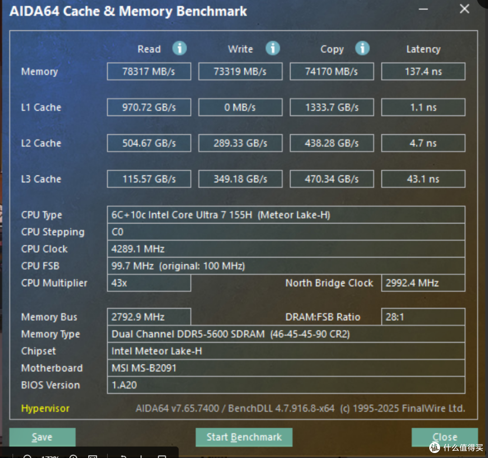Select L1 Cache latency 1.1 ns
This screenshot has height=458, width=488.
pyautogui.click(x=423, y=107)
